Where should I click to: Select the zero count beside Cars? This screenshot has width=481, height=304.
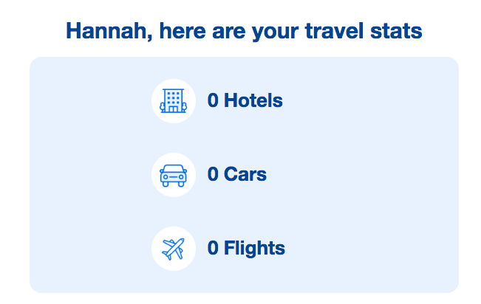[213, 174]
